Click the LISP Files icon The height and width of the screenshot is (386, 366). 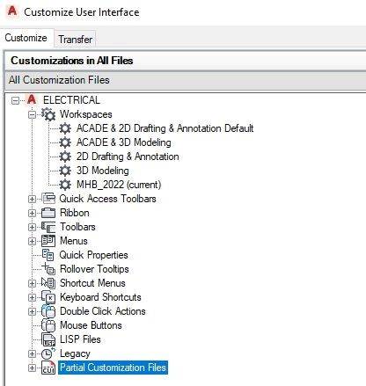(48, 339)
